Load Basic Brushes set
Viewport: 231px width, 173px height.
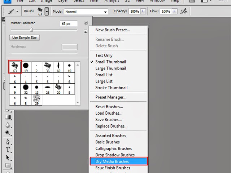click(108, 142)
